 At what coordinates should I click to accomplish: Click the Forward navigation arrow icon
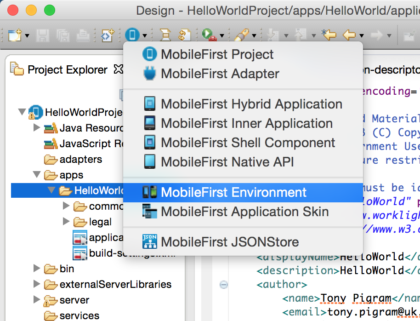[x=376, y=35]
